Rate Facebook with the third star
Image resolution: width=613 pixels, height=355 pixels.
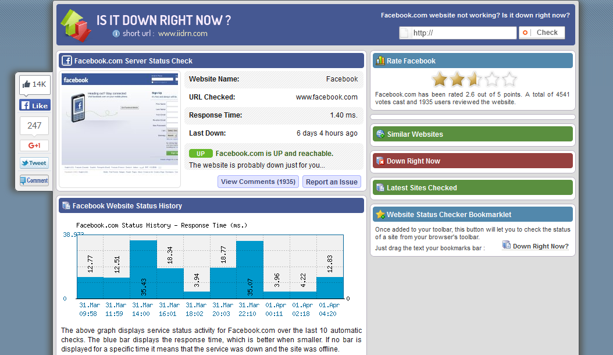[x=475, y=80]
